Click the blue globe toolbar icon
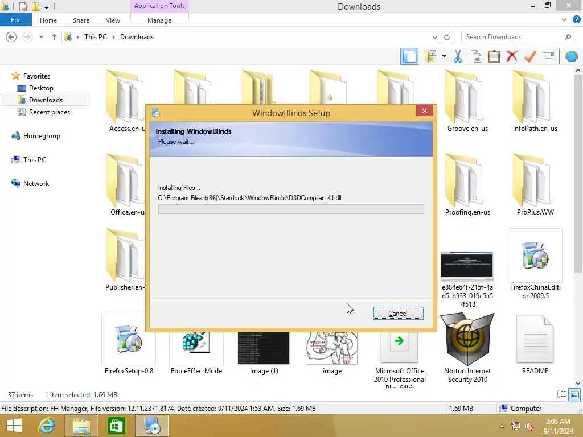This screenshot has width=583, height=437. point(572,56)
